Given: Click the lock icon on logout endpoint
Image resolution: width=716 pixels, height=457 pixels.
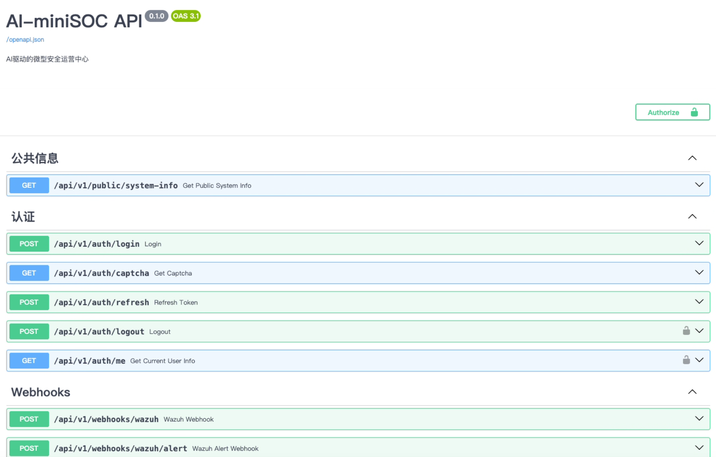Looking at the screenshot, I should [x=686, y=331].
